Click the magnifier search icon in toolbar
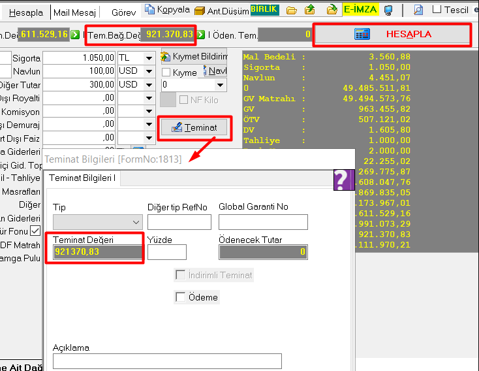479x371 pixels. point(418,10)
